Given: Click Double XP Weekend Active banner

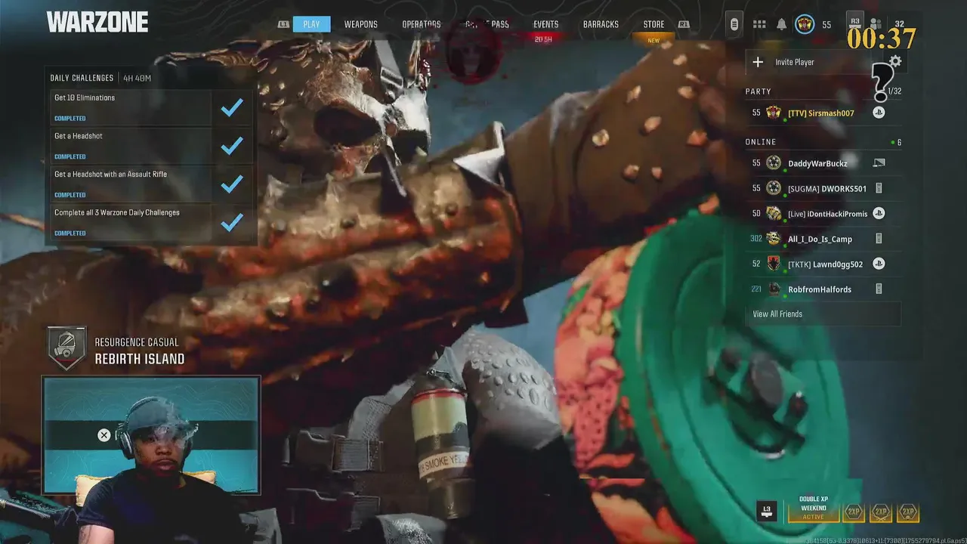Looking at the screenshot, I should click(813, 508).
